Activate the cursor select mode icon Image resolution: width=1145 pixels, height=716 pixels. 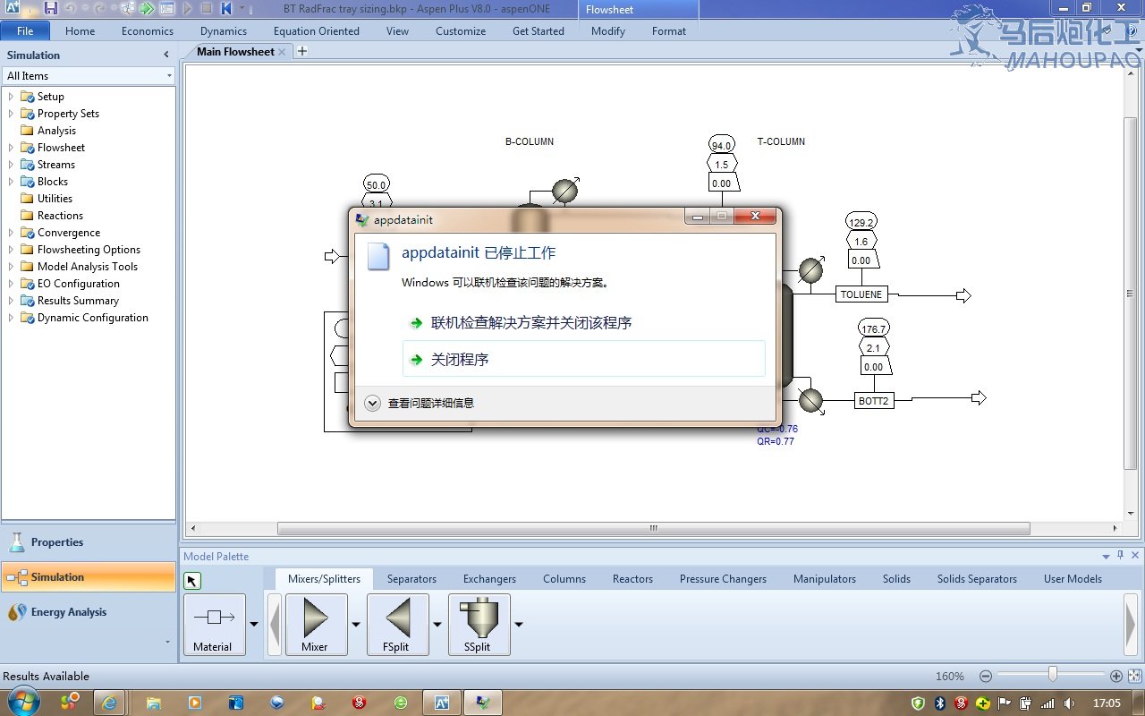coord(192,581)
